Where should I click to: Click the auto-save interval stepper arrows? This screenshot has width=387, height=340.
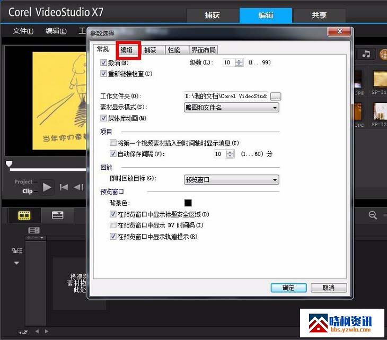point(230,154)
